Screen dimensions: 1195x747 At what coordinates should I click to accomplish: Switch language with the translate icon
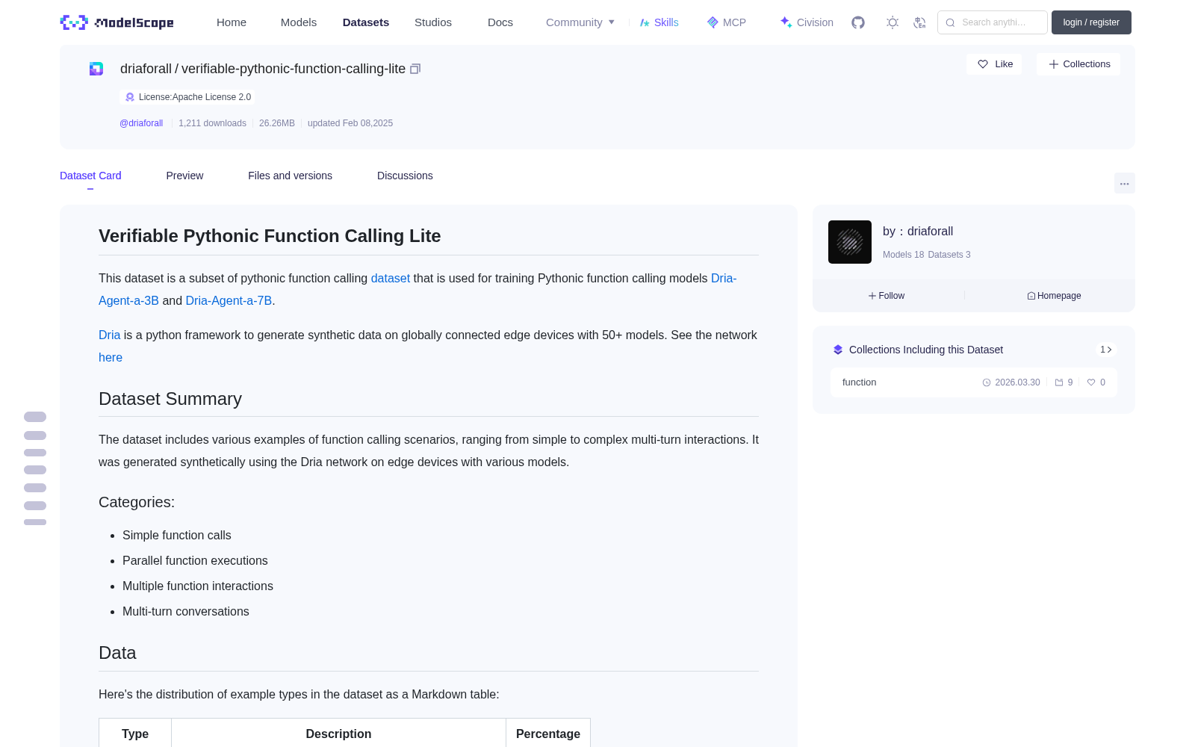point(920,22)
